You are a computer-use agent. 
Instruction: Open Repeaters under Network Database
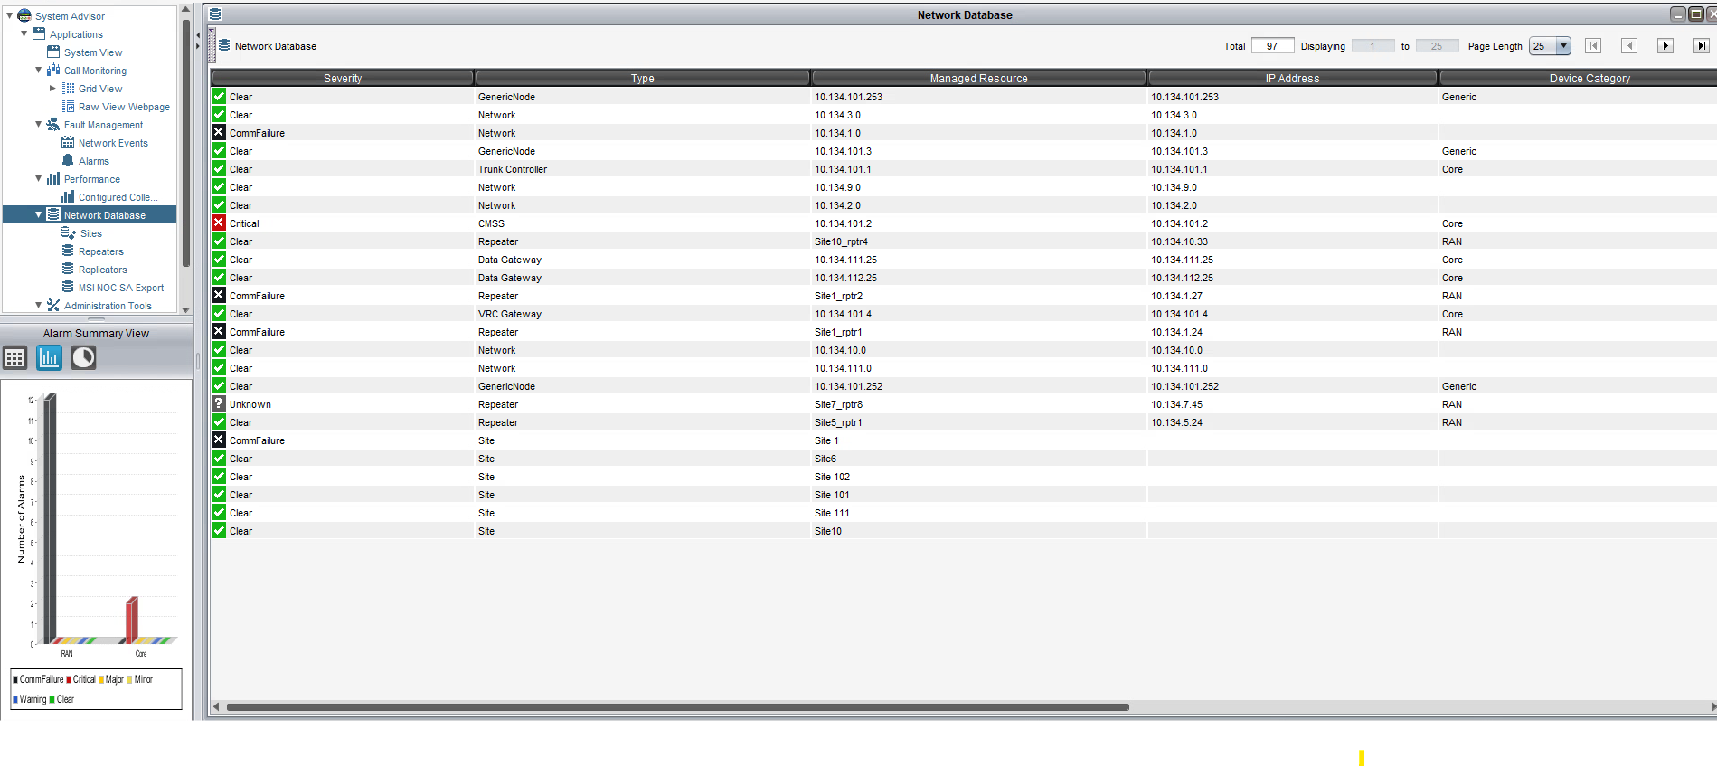tap(101, 251)
